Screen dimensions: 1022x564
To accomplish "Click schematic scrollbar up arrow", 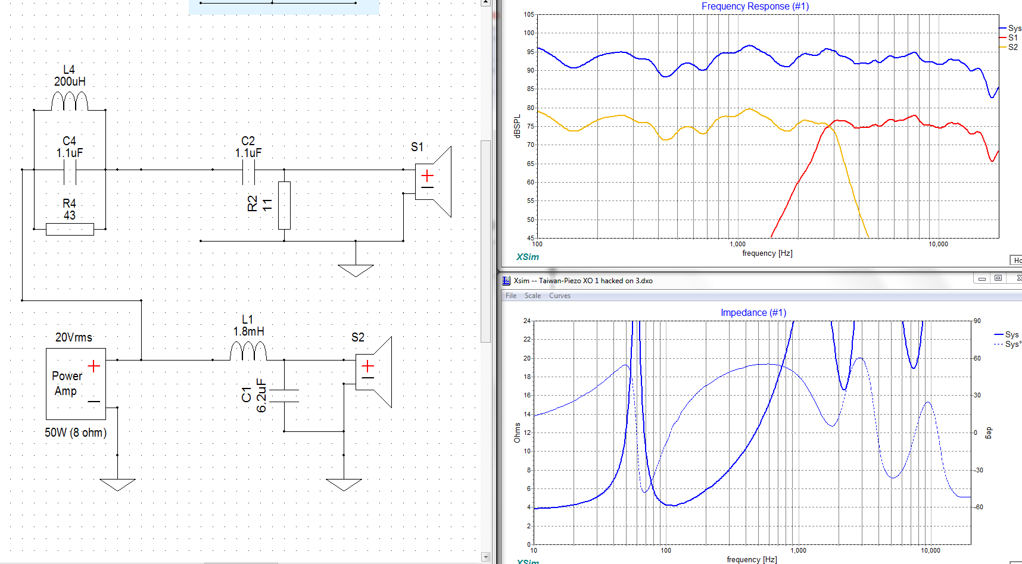I will [485, 3].
